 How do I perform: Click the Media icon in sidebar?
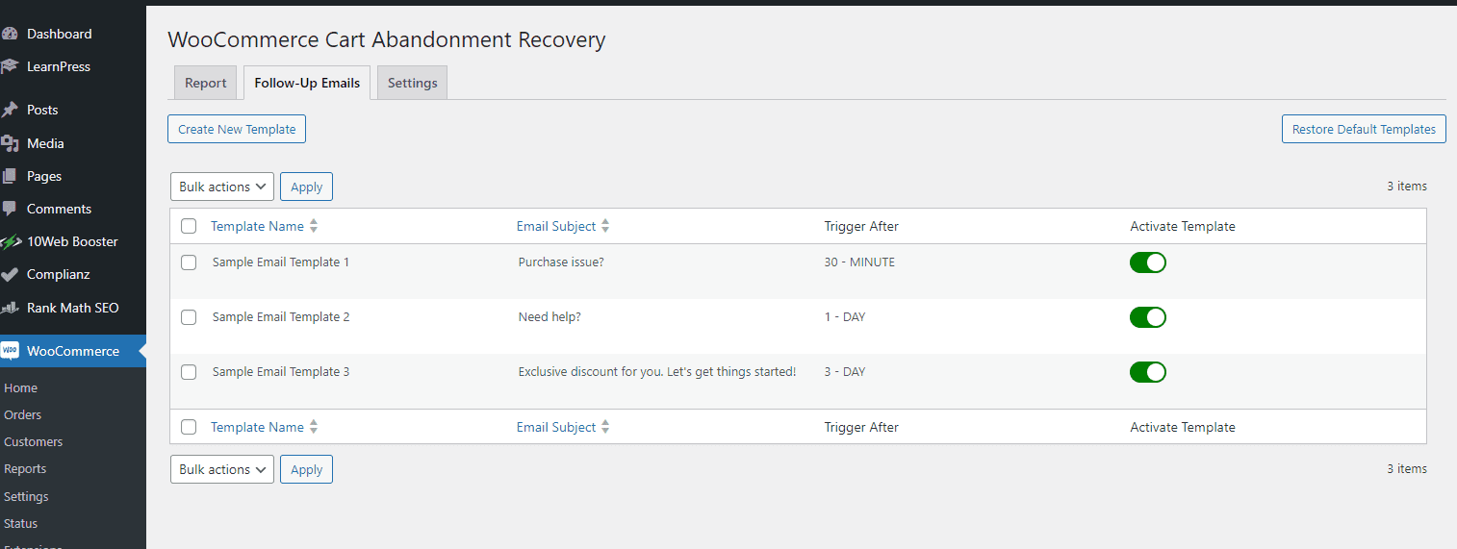tap(10, 143)
